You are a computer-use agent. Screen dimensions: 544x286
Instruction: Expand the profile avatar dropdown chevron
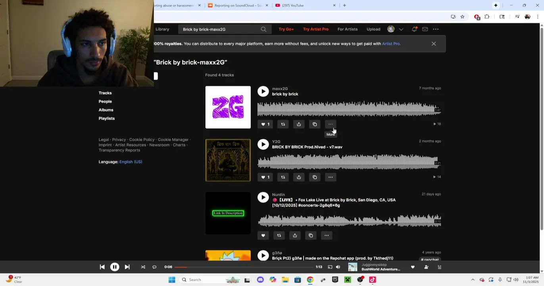coord(401,29)
